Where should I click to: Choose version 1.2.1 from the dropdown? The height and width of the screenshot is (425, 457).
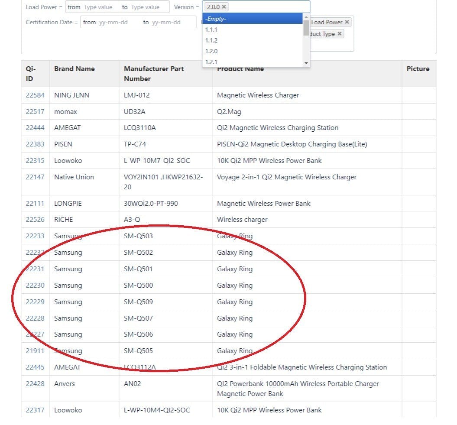[x=253, y=62]
